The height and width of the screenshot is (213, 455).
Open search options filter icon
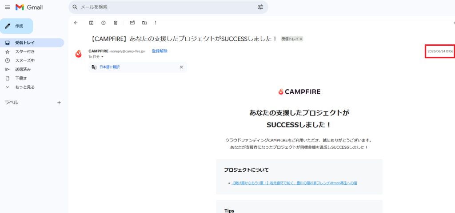(260, 7)
